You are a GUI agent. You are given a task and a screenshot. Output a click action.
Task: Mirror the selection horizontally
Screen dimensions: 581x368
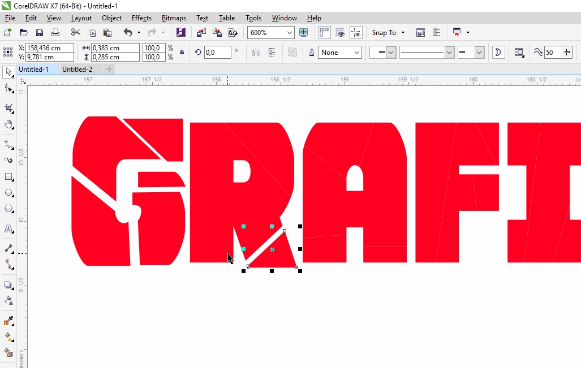[256, 52]
